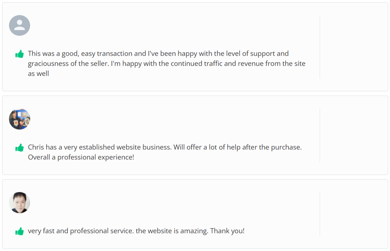The width and height of the screenshot is (390, 251).
Task: Click the default gray user avatar icon
Action: click(x=19, y=25)
